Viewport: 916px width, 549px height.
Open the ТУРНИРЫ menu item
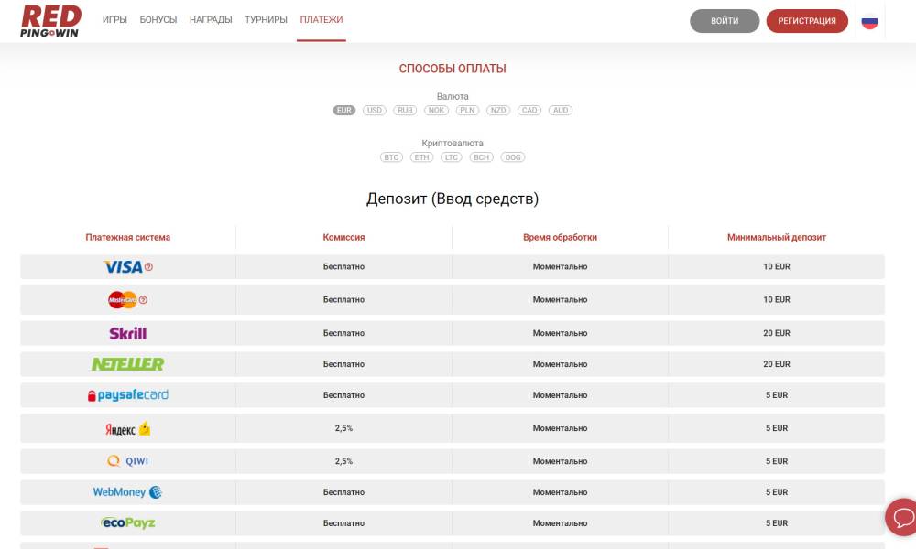266,20
